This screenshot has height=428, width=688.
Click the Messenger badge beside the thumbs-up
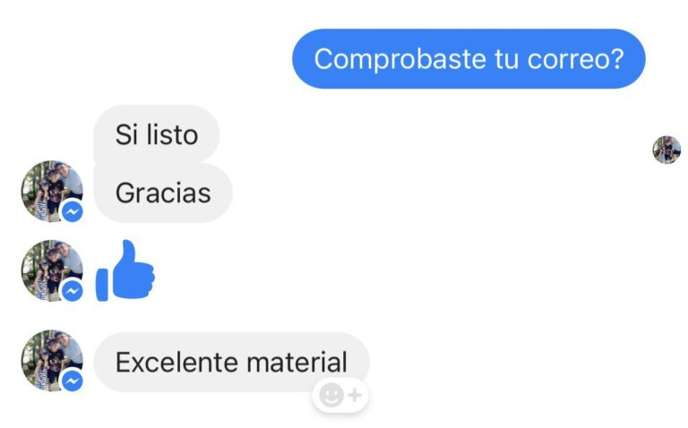[x=73, y=291]
